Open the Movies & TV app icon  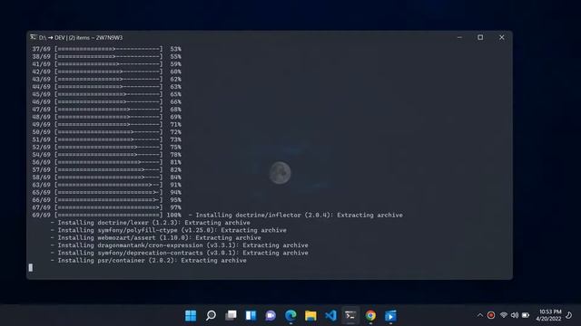click(390, 315)
